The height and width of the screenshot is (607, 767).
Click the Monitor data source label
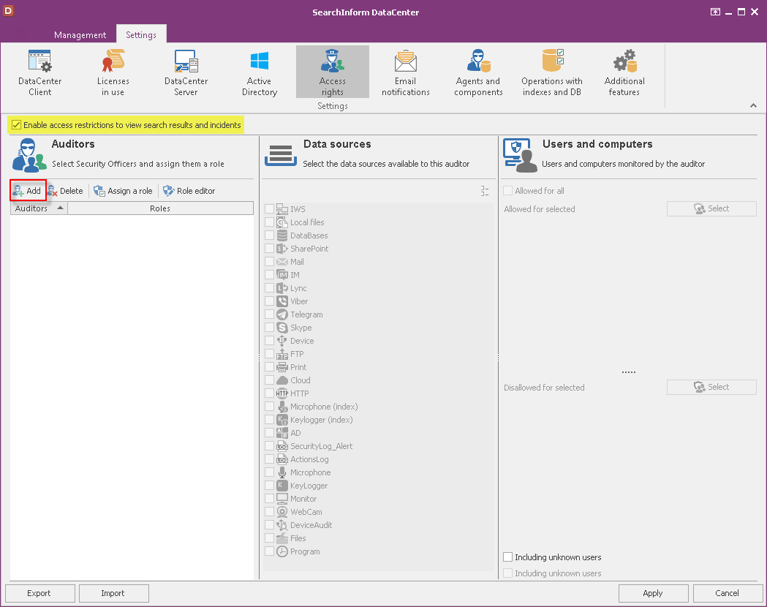303,499
